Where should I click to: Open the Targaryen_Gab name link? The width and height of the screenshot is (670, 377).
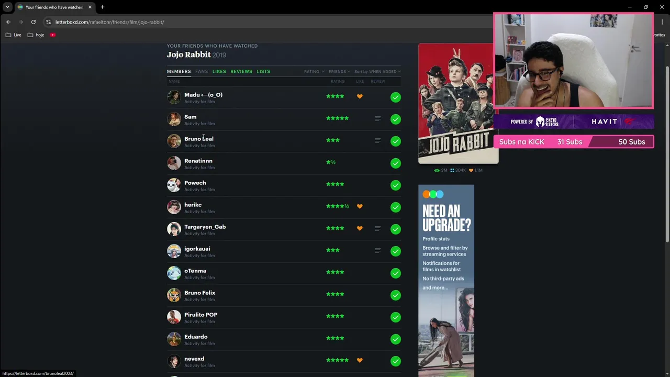pyautogui.click(x=205, y=227)
